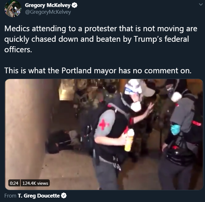Click the blue glove on the right backpack
Viewport: 205px width, 202px height.
[x=175, y=129]
